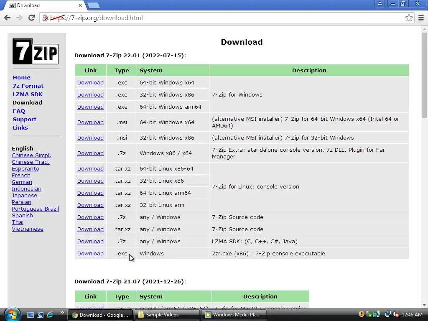Image resolution: width=428 pixels, height=321 pixels.
Task: Go to the Home sidebar link
Action: point(21,77)
